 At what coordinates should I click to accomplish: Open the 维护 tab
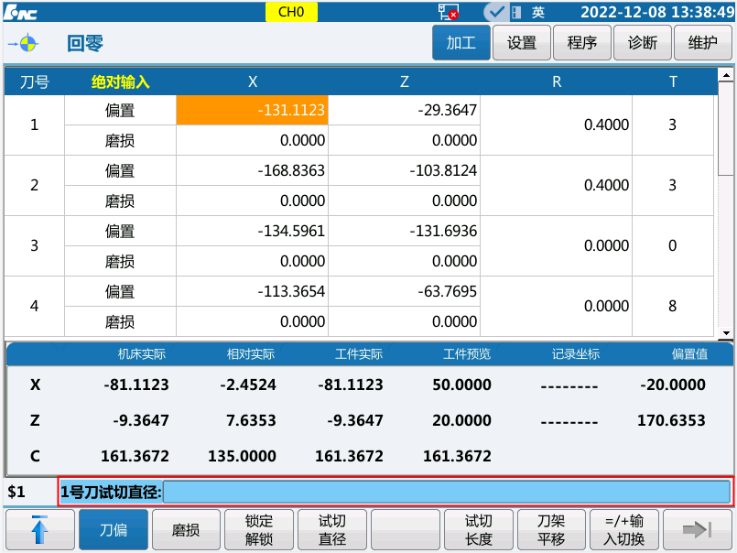pyautogui.click(x=703, y=43)
